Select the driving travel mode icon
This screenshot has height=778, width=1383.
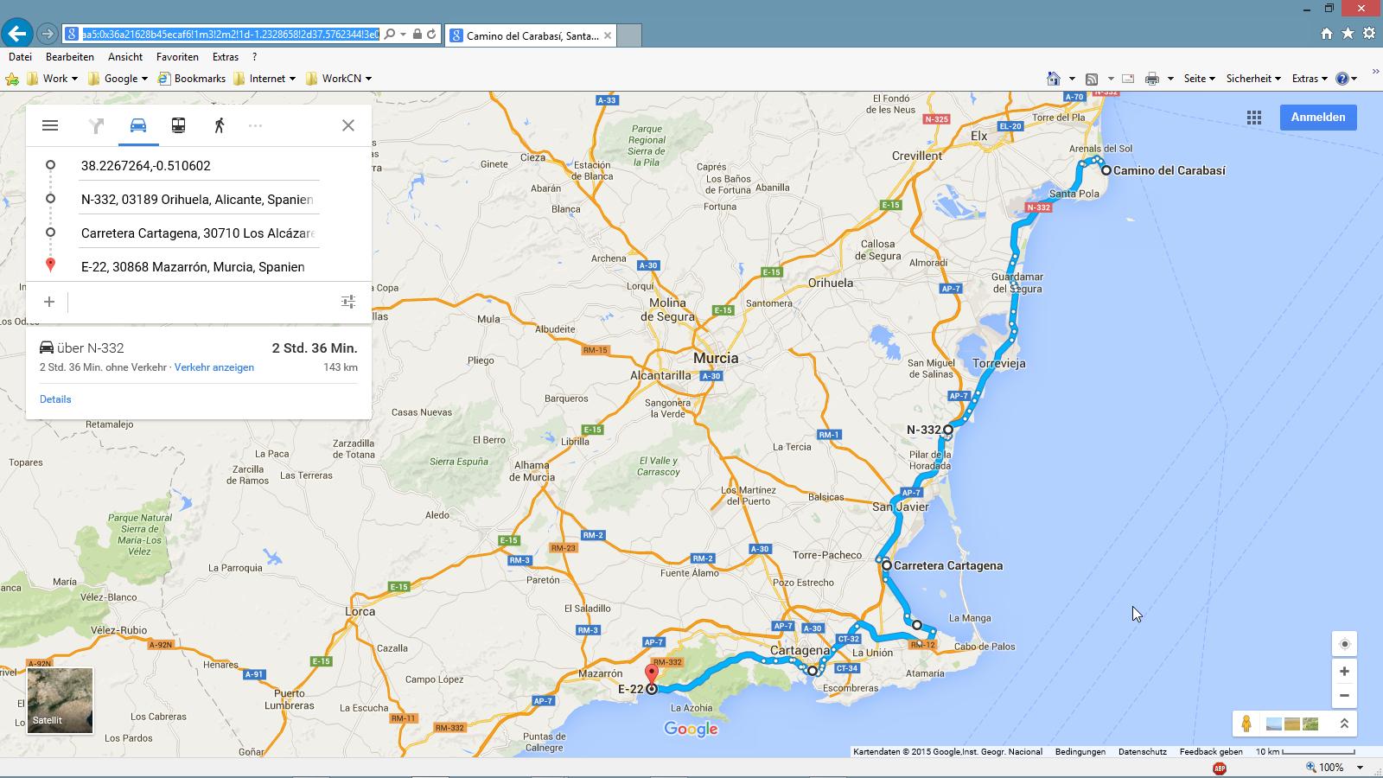(138, 125)
